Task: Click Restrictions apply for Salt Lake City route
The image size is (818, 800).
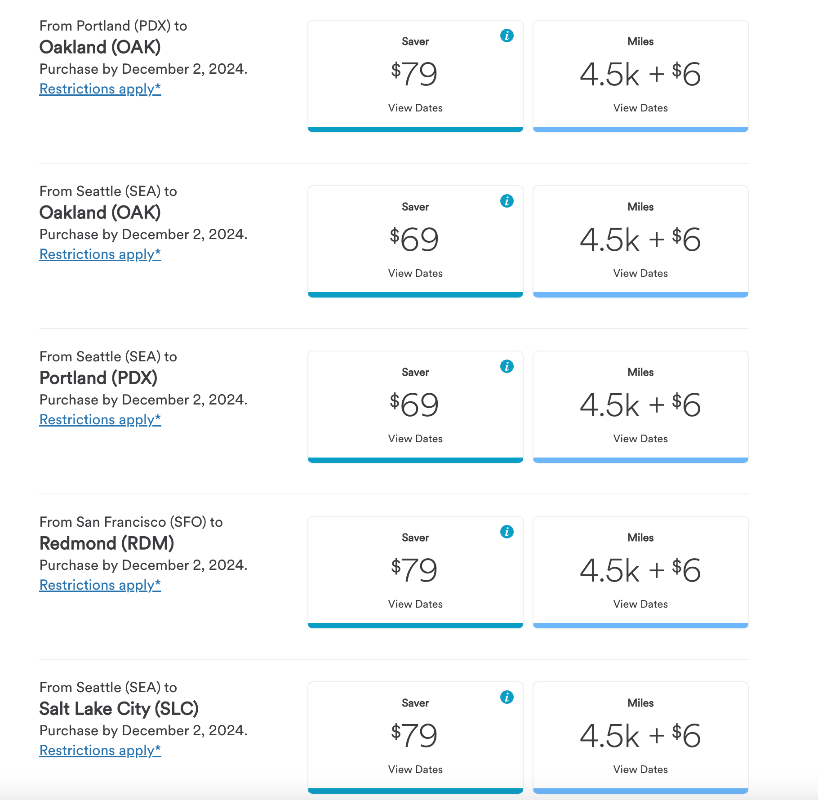Action: (100, 751)
